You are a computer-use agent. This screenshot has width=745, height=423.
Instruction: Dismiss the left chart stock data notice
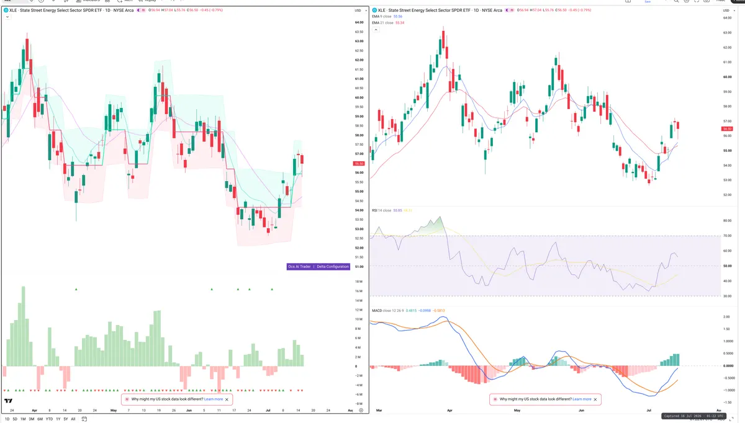(x=227, y=399)
